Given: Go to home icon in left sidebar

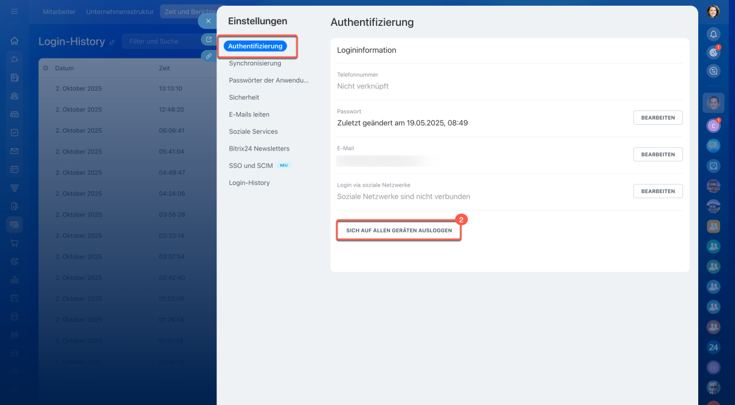Looking at the screenshot, I should [x=14, y=41].
